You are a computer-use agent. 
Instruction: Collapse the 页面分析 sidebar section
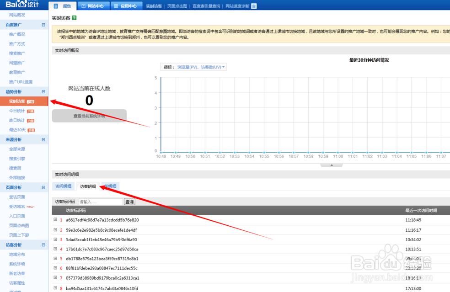(43, 187)
